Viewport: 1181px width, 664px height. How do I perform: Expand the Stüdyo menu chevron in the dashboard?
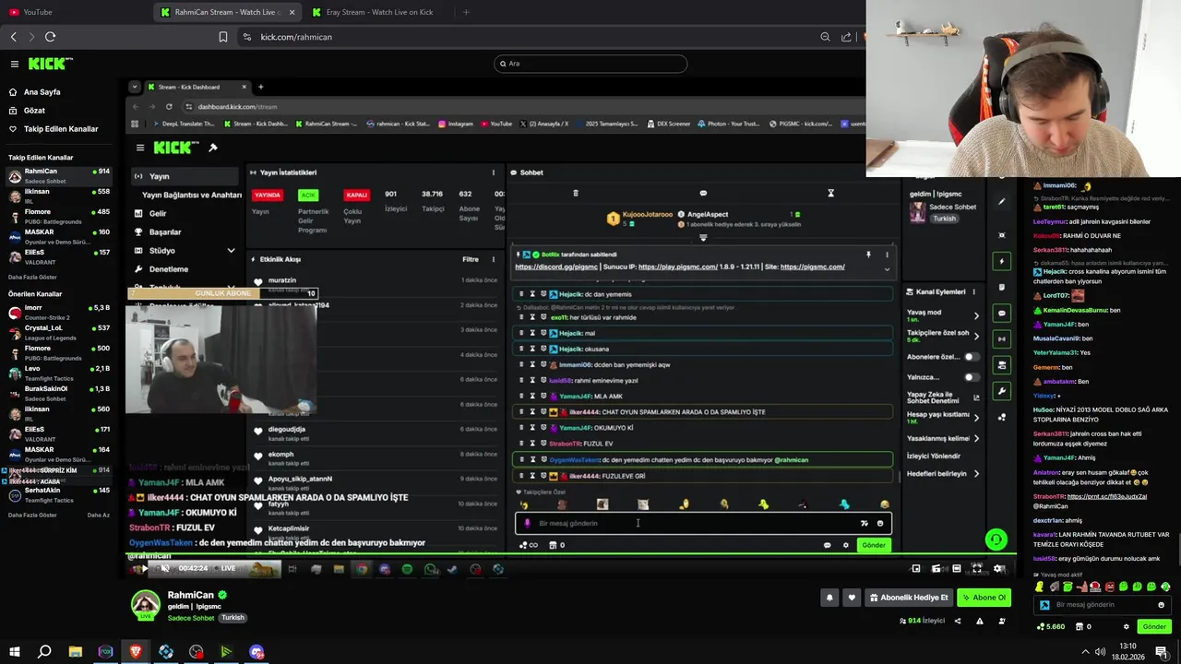click(x=231, y=251)
